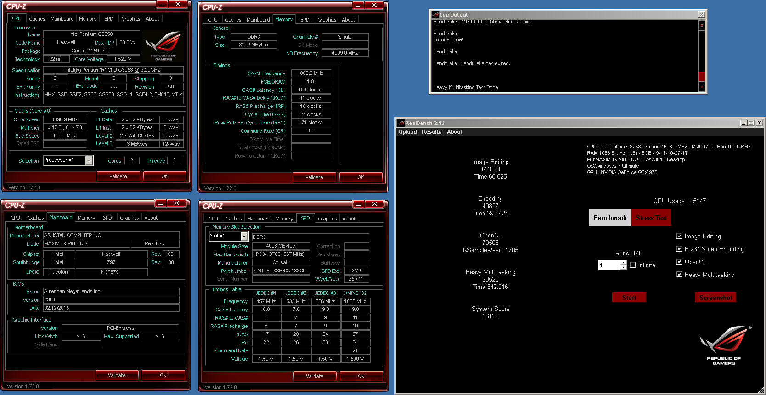Uncheck the OpenCL test checkbox
Screen dimensions: 766x395
(679, 262)
